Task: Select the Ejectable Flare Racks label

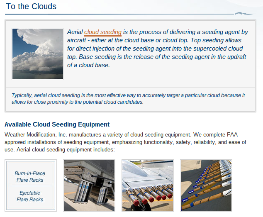Action: 30,196
